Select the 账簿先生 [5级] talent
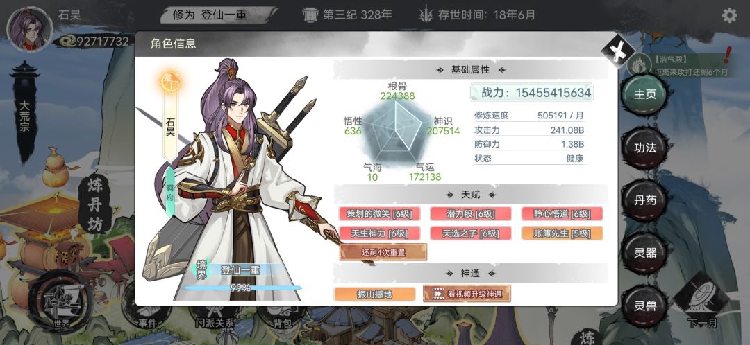The width and height of the screenshot is (750, 345). pyautogui.click(x=562, y=233)
